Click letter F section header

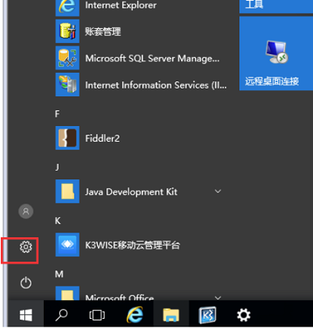(57, 114)
